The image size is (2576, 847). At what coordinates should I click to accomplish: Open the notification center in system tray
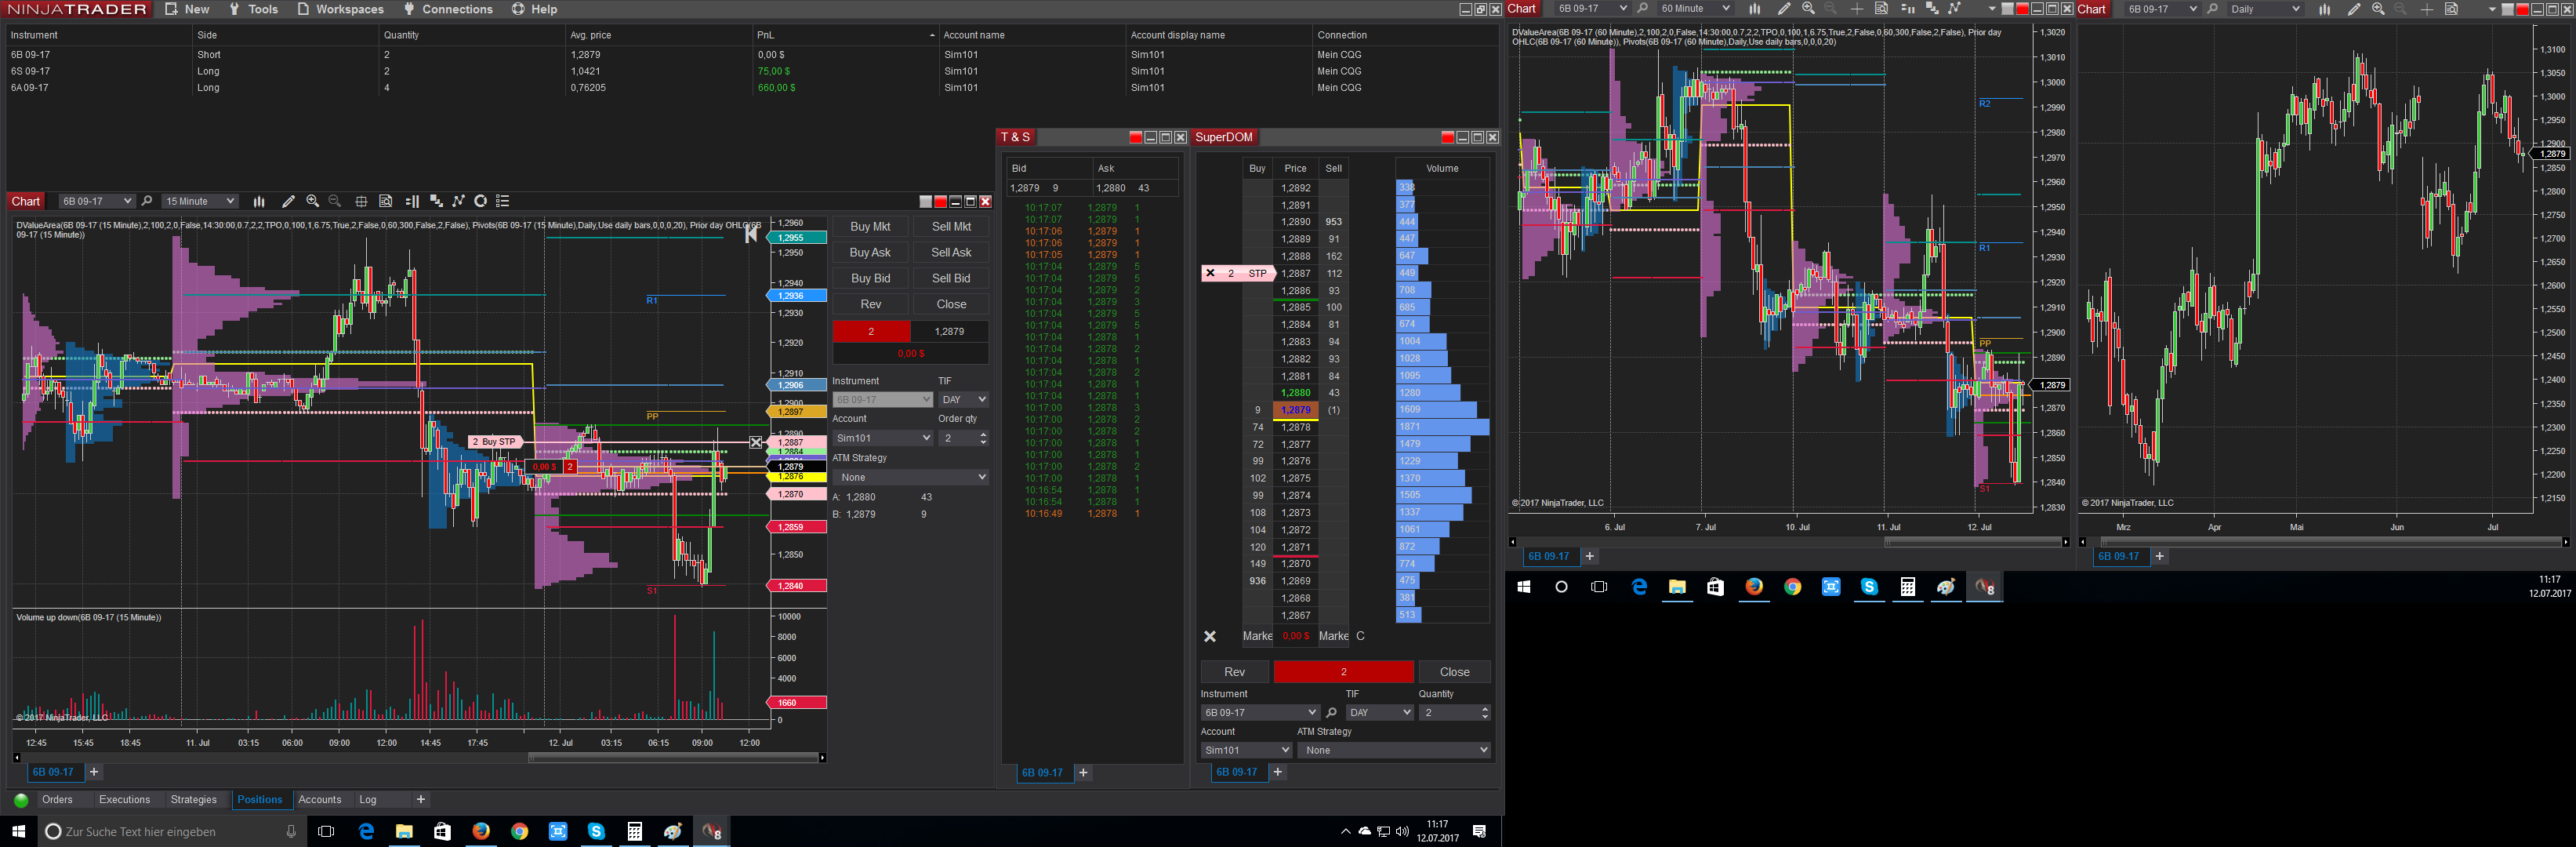pyautogui.click(x=1479, y=831)
